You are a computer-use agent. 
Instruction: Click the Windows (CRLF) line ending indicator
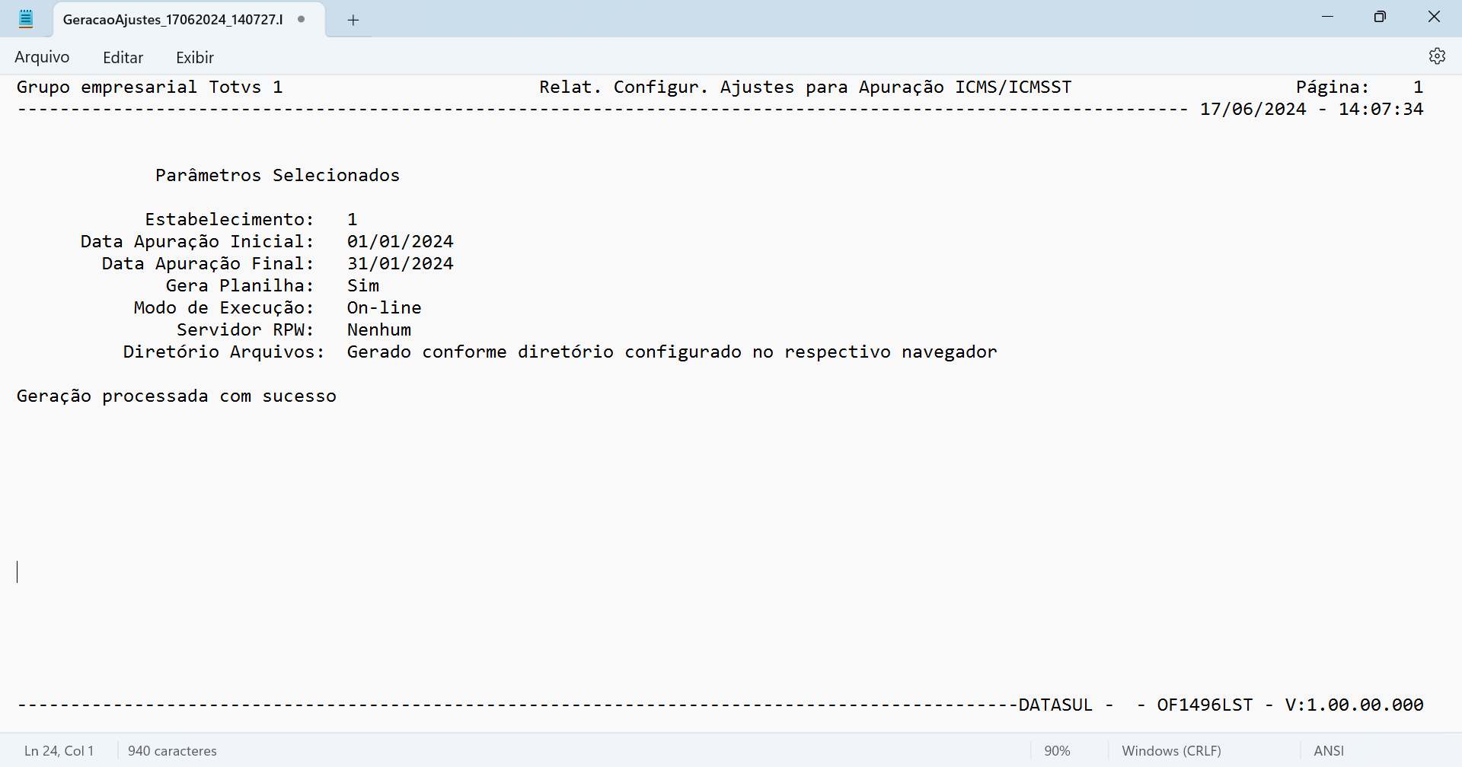pyautogui.click(x=1171, y=751)
